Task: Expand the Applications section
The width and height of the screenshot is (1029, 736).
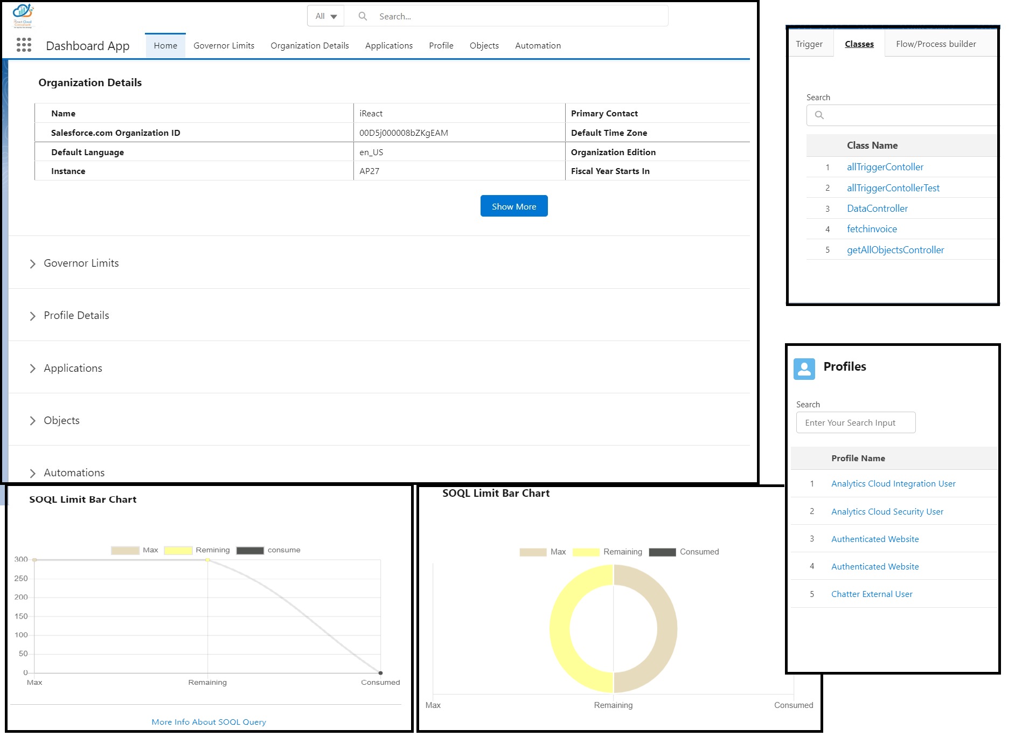Action: click(x=66, y=368)
